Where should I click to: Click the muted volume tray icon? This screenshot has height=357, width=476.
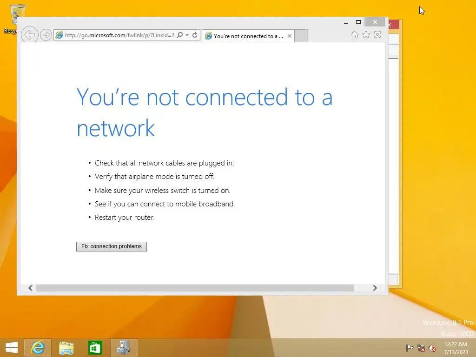[432, 348]
